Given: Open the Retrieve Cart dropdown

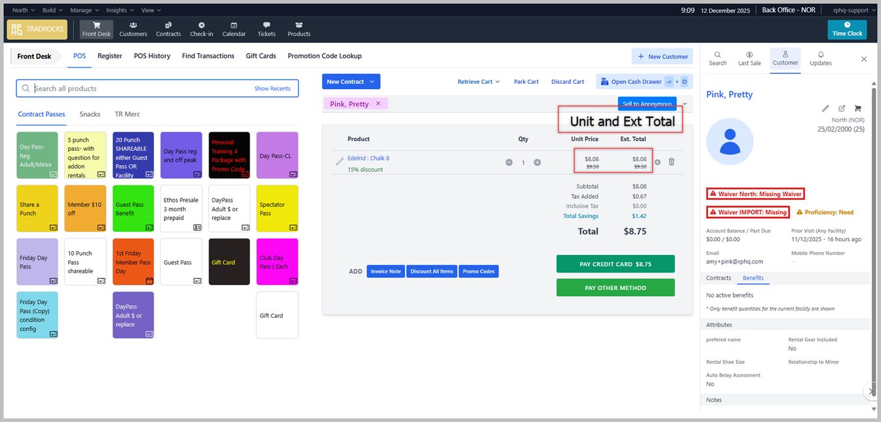Looking at the screenshot, I should click(x=479, y=82).
